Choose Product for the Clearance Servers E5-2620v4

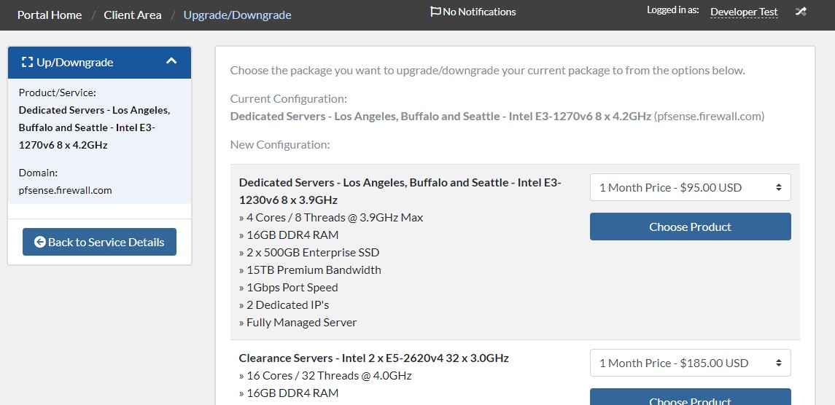(690, 397)
